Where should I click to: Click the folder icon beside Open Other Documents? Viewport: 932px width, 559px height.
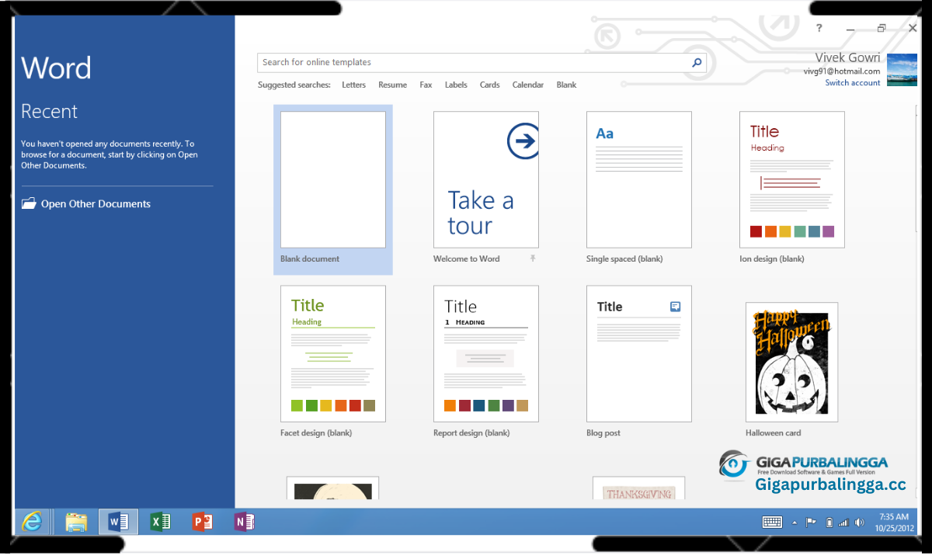click(x=29, y=203)
